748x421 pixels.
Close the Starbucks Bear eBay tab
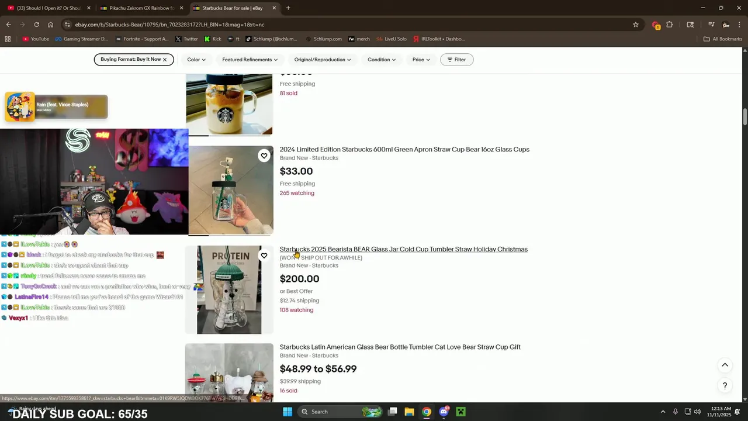[274, 8]
